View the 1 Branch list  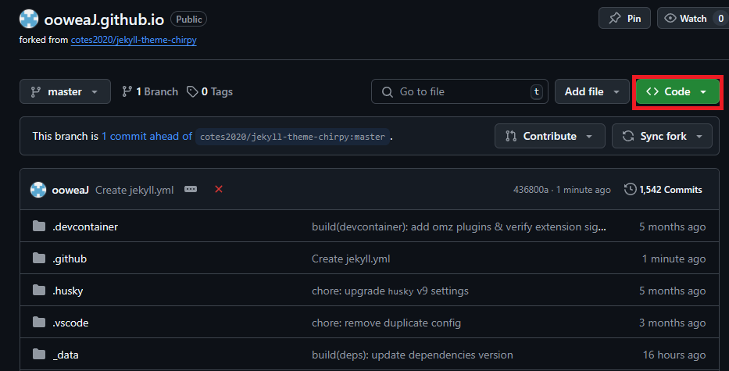[150, 91]
